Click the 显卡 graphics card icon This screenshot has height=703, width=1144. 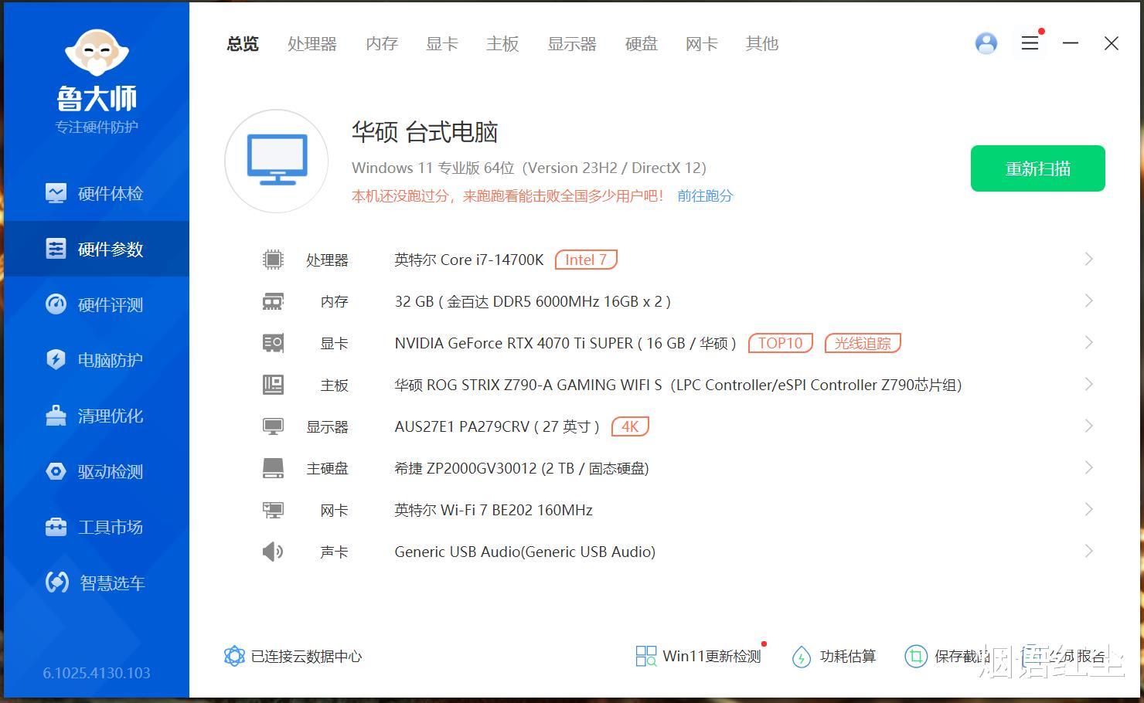[273, 343]
